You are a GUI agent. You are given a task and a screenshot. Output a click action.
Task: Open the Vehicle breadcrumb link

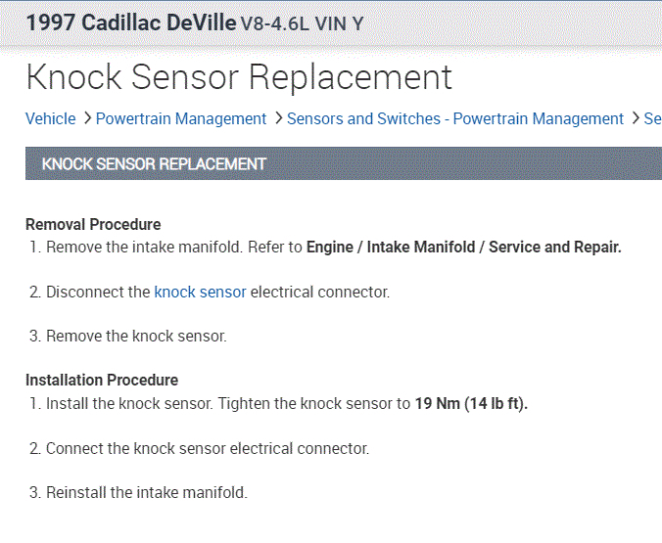(x=50, y=118)
